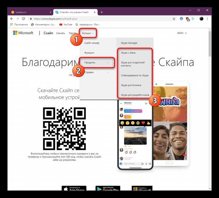
Task: Open the Chrome three-dot menu
Action: (208, 19)
